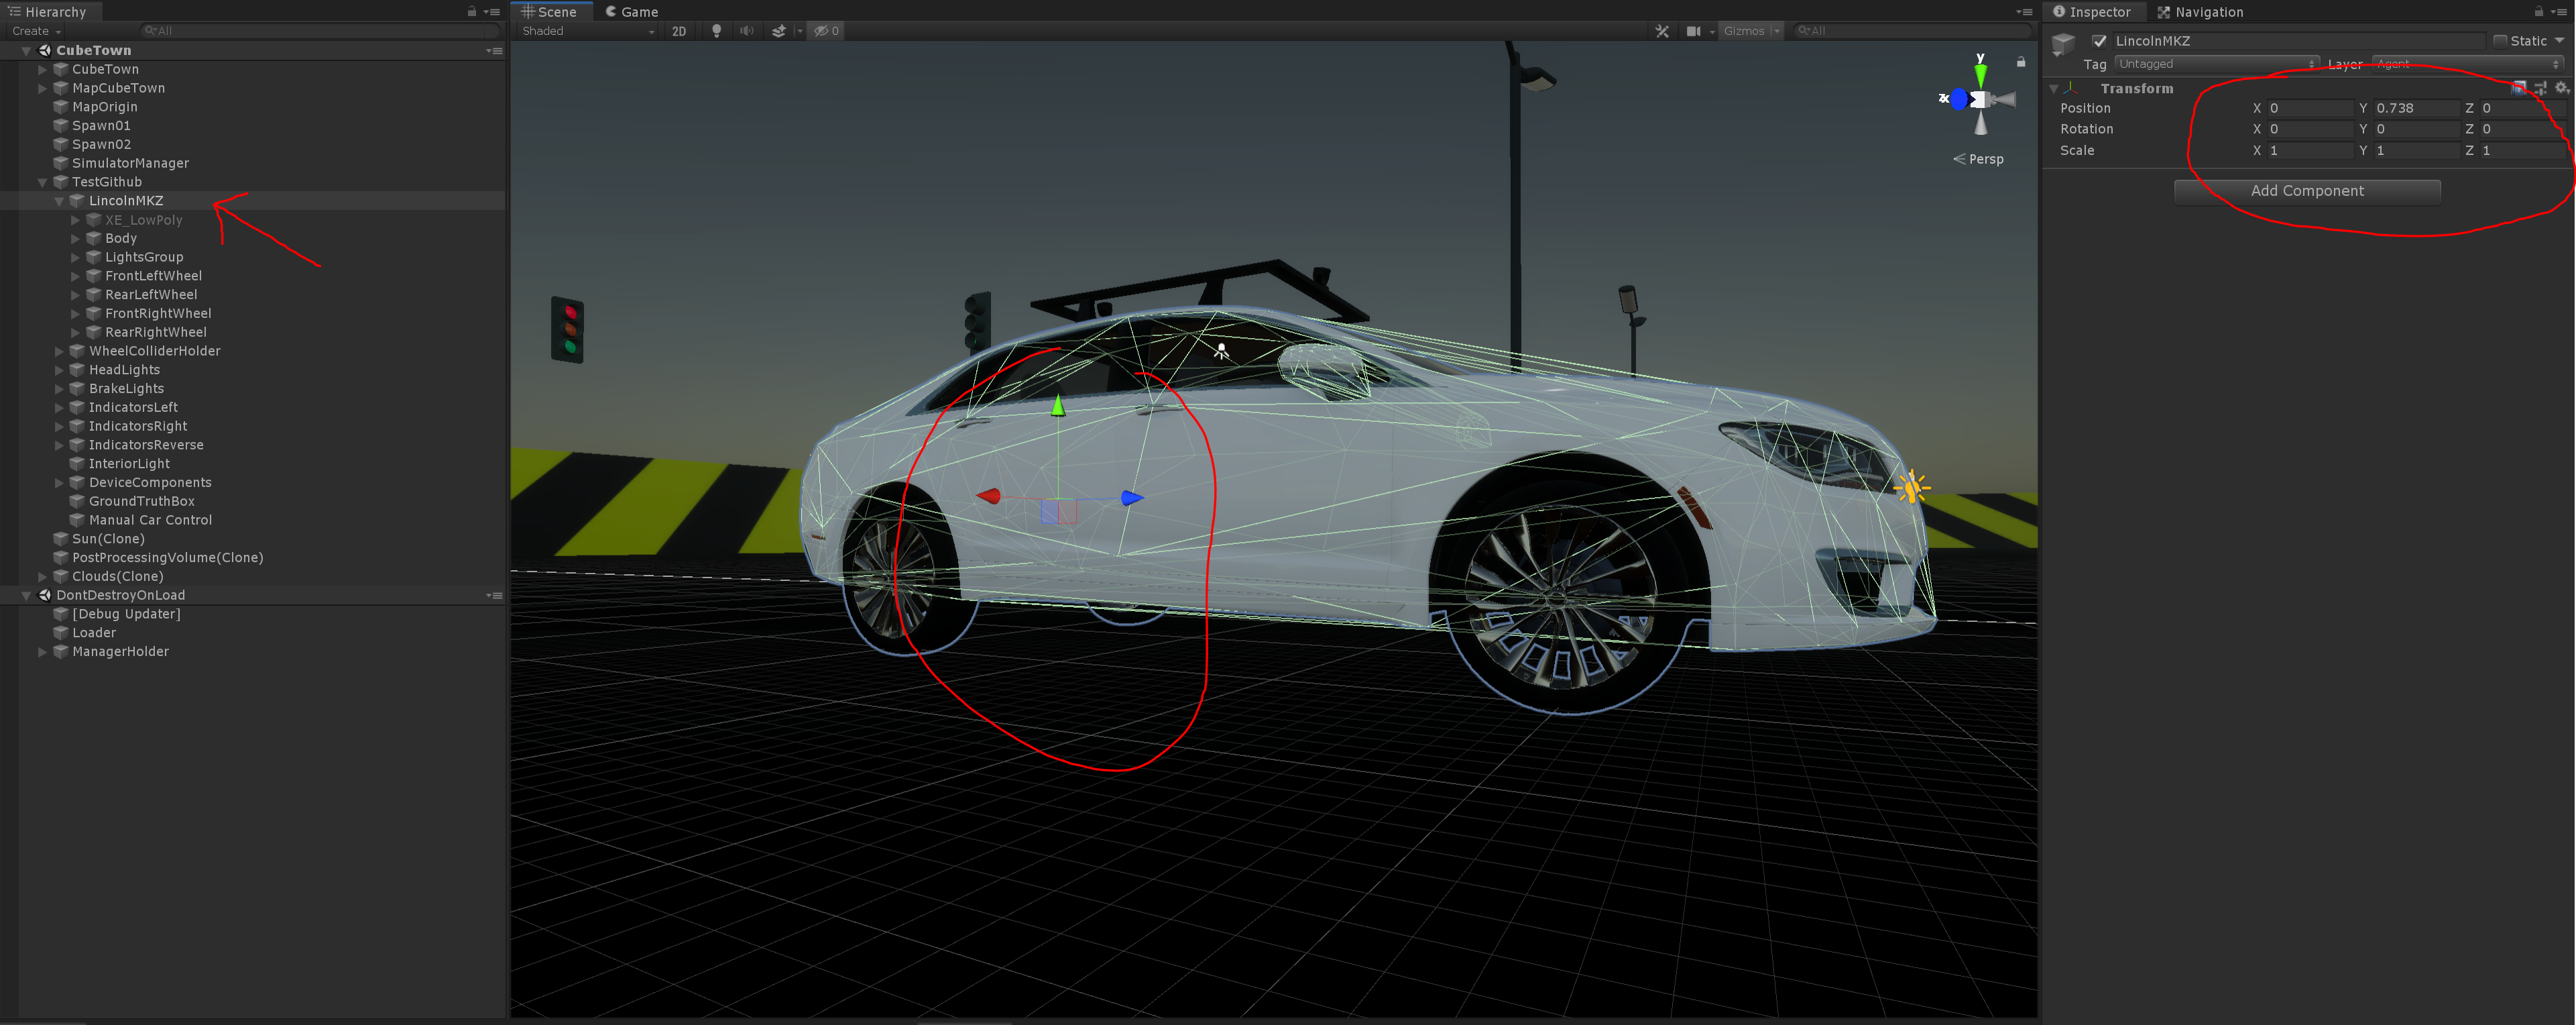Select MapOrigin in the hierarchy
2576x1025 pixels.
click(x=105, y=107)
